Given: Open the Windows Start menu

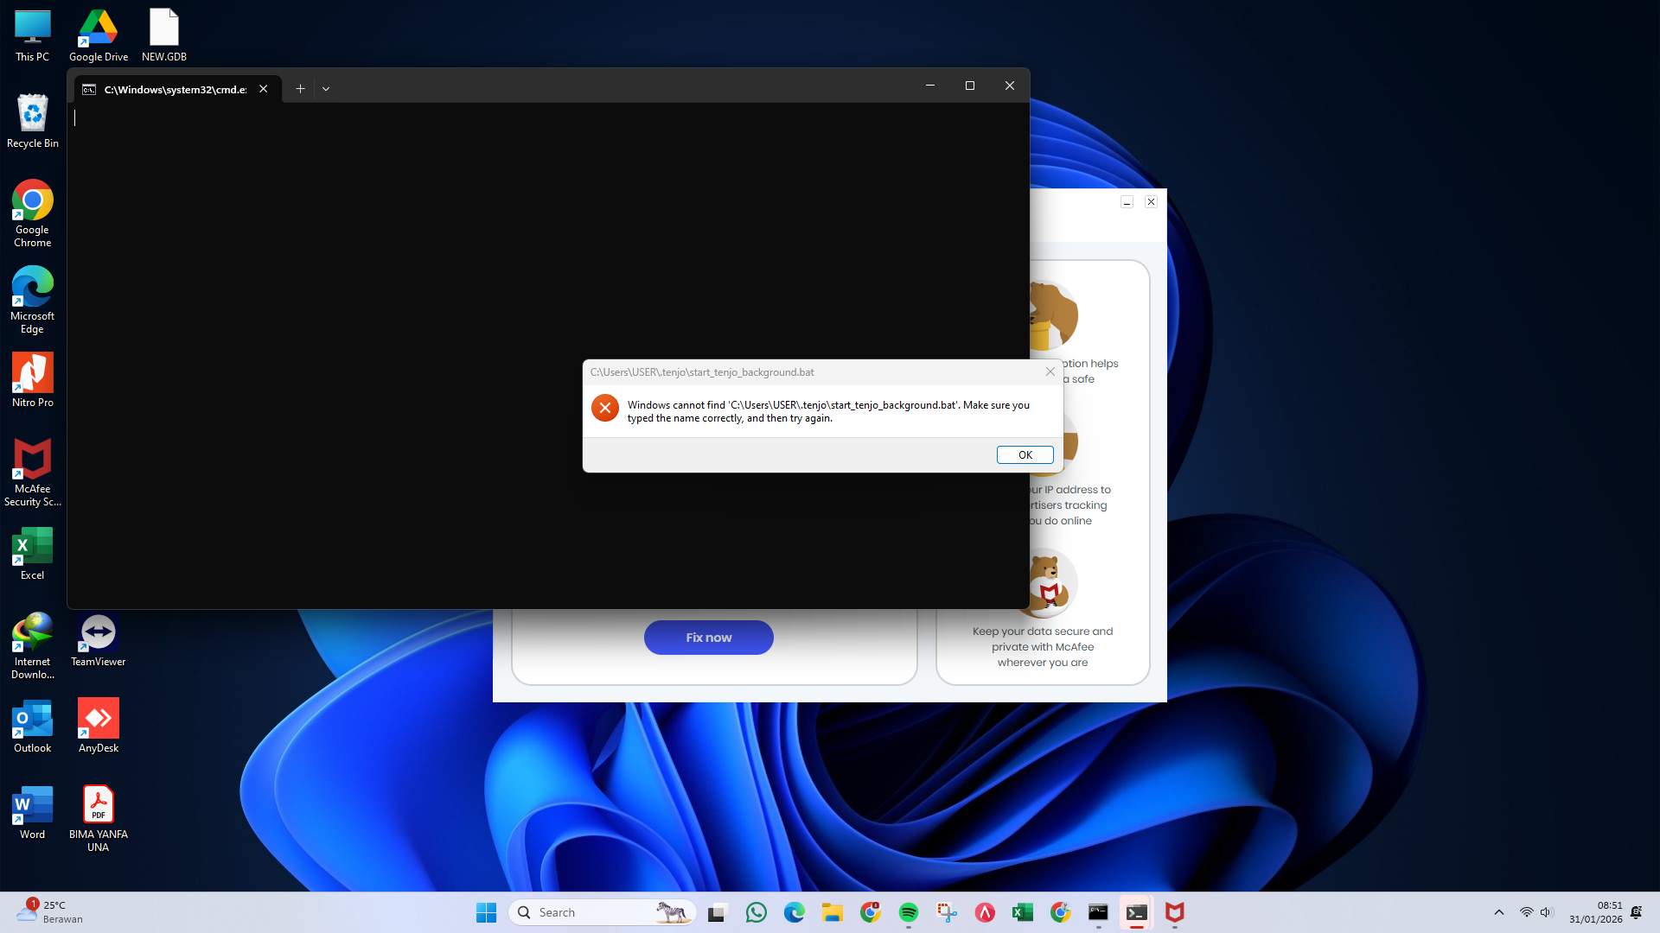Looking at the screenshot, I should tap(486, 911).
